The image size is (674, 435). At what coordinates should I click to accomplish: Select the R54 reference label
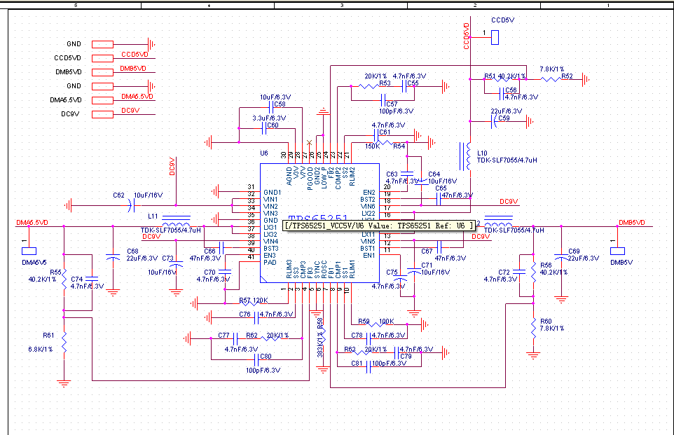coord(399,146)
